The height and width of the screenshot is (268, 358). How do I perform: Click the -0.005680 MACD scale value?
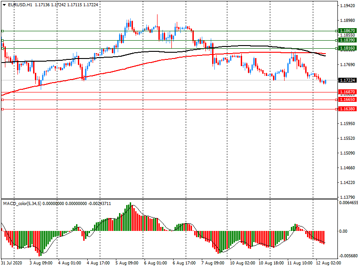pyautogui.click(x=349, y=255)
